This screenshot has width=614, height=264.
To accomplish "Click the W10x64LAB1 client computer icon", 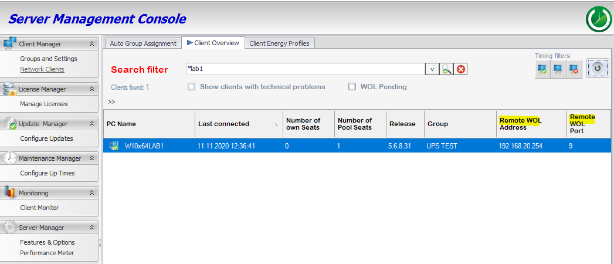I will point(114,145).
